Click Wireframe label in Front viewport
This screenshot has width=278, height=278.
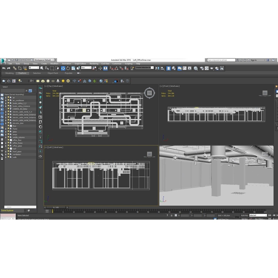point(175,86)
